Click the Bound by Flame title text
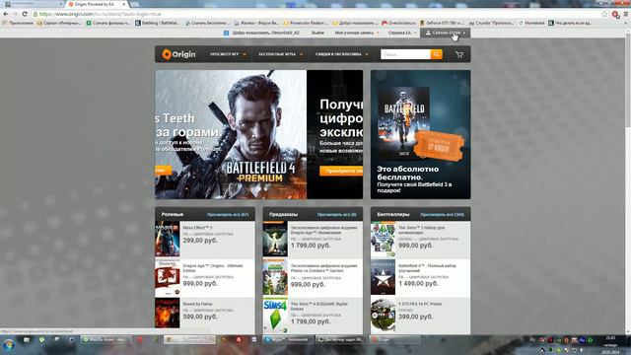This screenshot has height=355, width=631. coord(197,304)
